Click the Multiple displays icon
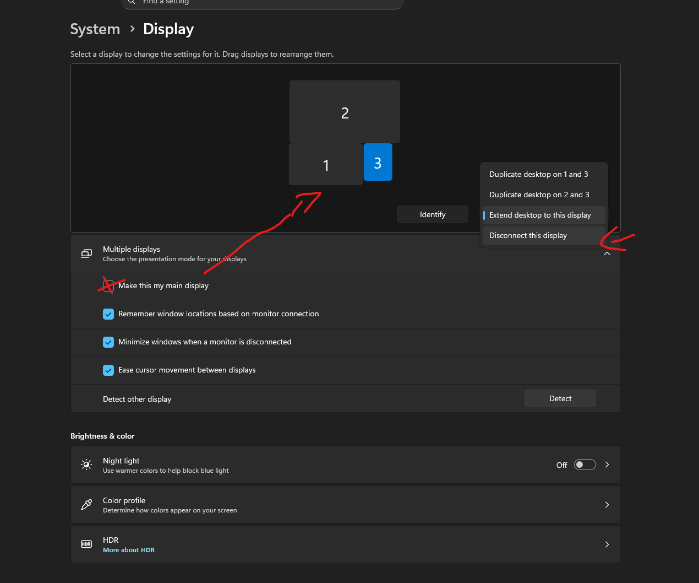Viewport: 699px width, 583px height. (x=86, y=253)
